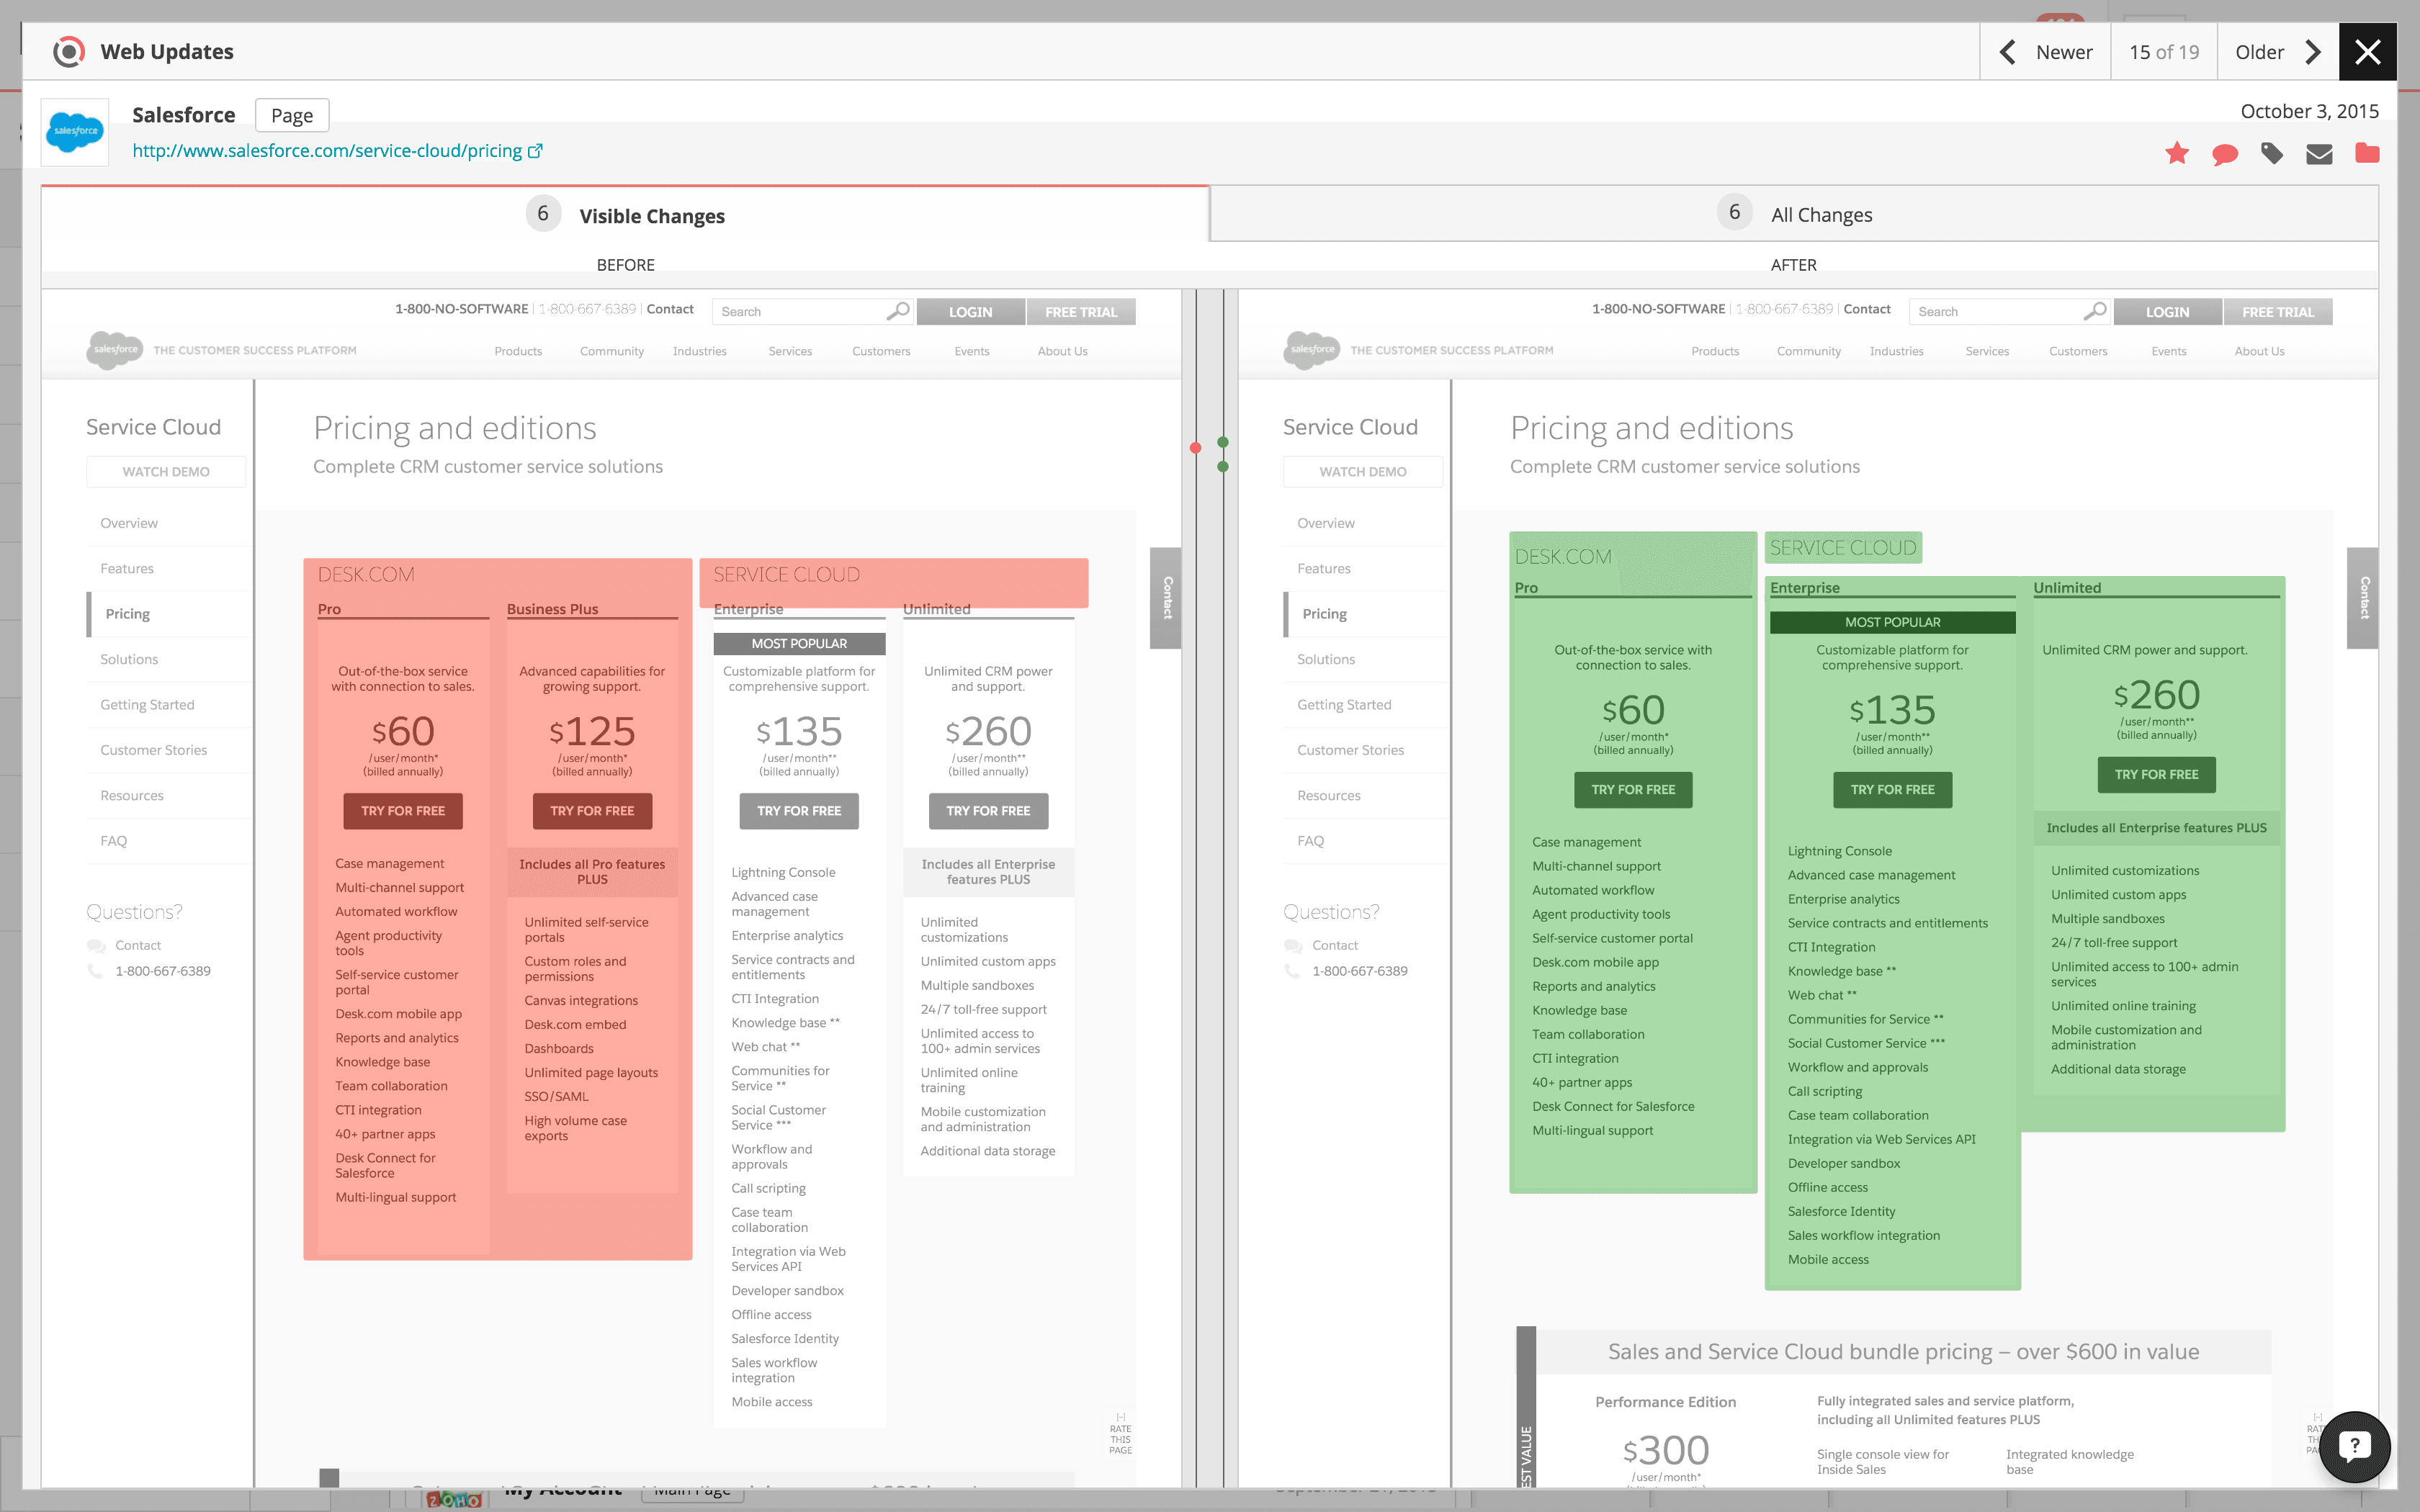Screen dimensions: 2420x1512
Task: Click the tag icon
Action: (2272, 153)
